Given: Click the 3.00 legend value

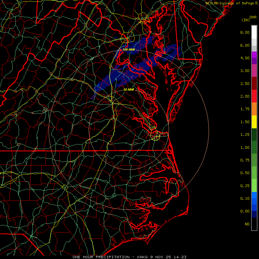Looking at the screenshot, I should [245, 71].
